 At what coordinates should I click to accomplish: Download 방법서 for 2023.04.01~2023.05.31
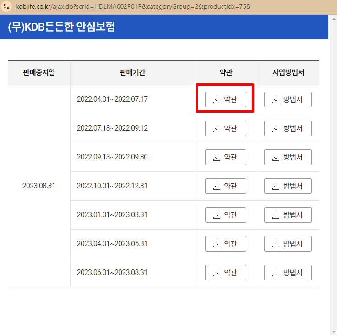click(x=288, y=243)
